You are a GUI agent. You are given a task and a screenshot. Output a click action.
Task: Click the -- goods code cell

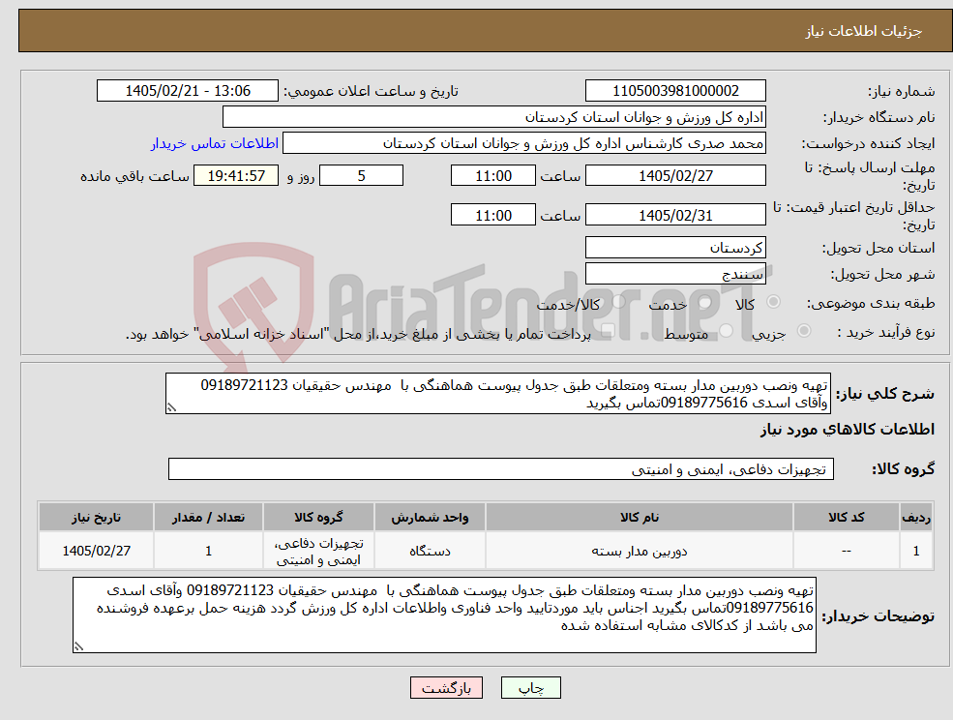(x=847, y=551)
